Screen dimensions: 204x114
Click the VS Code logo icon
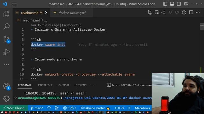(5, 4)
